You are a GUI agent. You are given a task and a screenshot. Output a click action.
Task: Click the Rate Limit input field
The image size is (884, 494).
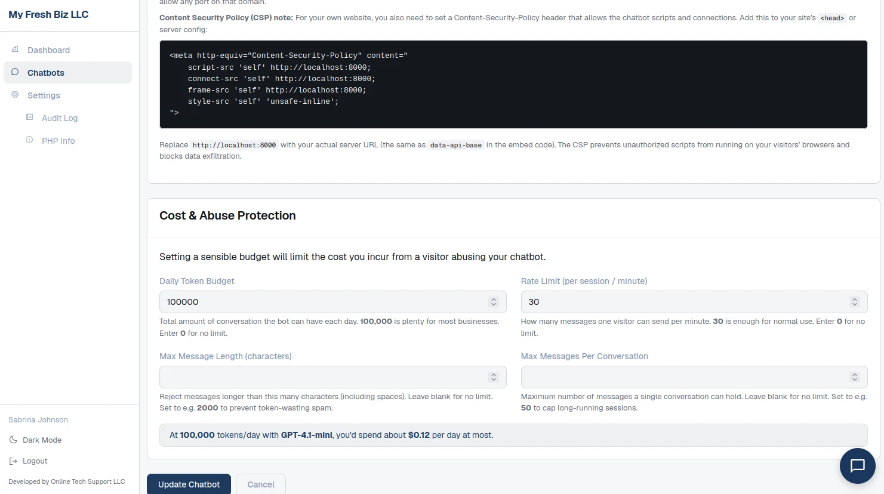(694, 302)
